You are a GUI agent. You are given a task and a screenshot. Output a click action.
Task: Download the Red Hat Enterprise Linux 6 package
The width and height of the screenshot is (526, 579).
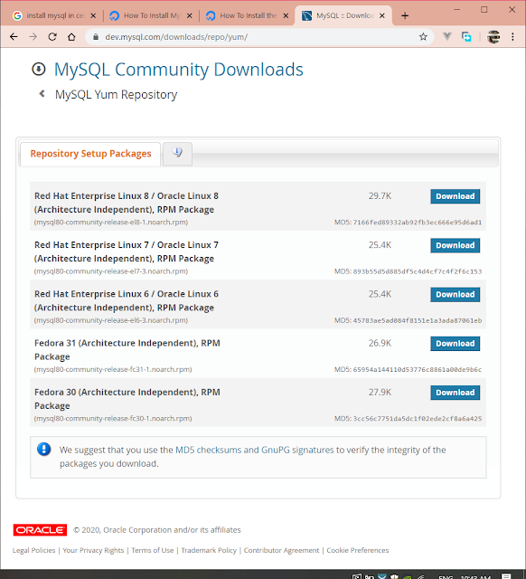point(456,294)
